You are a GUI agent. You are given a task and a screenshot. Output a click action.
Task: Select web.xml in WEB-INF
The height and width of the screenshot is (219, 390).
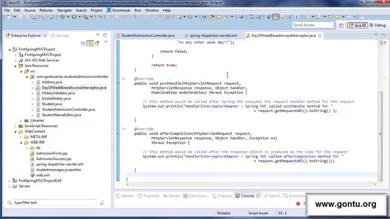43,175
